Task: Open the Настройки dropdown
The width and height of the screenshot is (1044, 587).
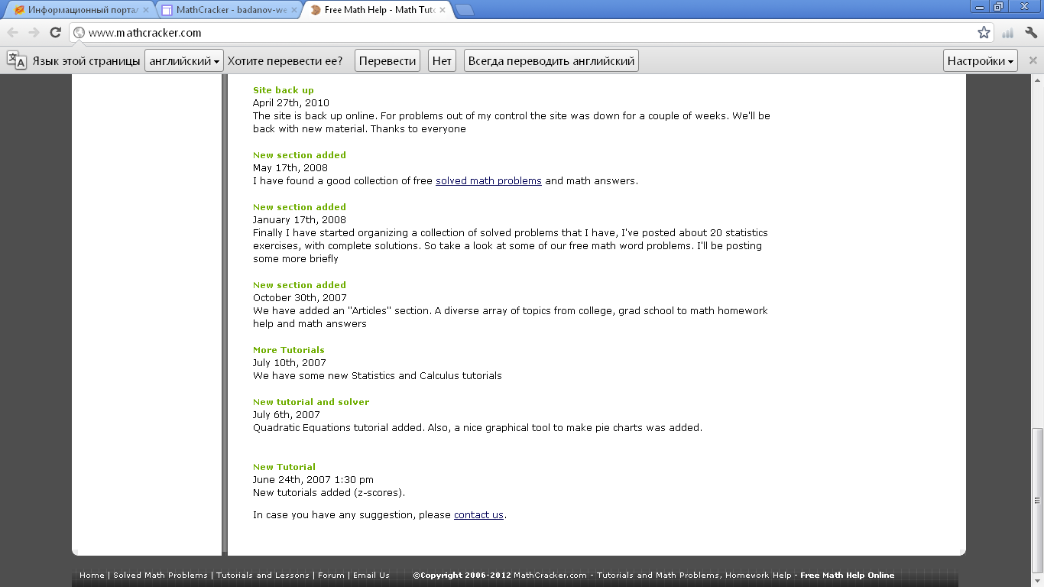Action: [981, 61]
